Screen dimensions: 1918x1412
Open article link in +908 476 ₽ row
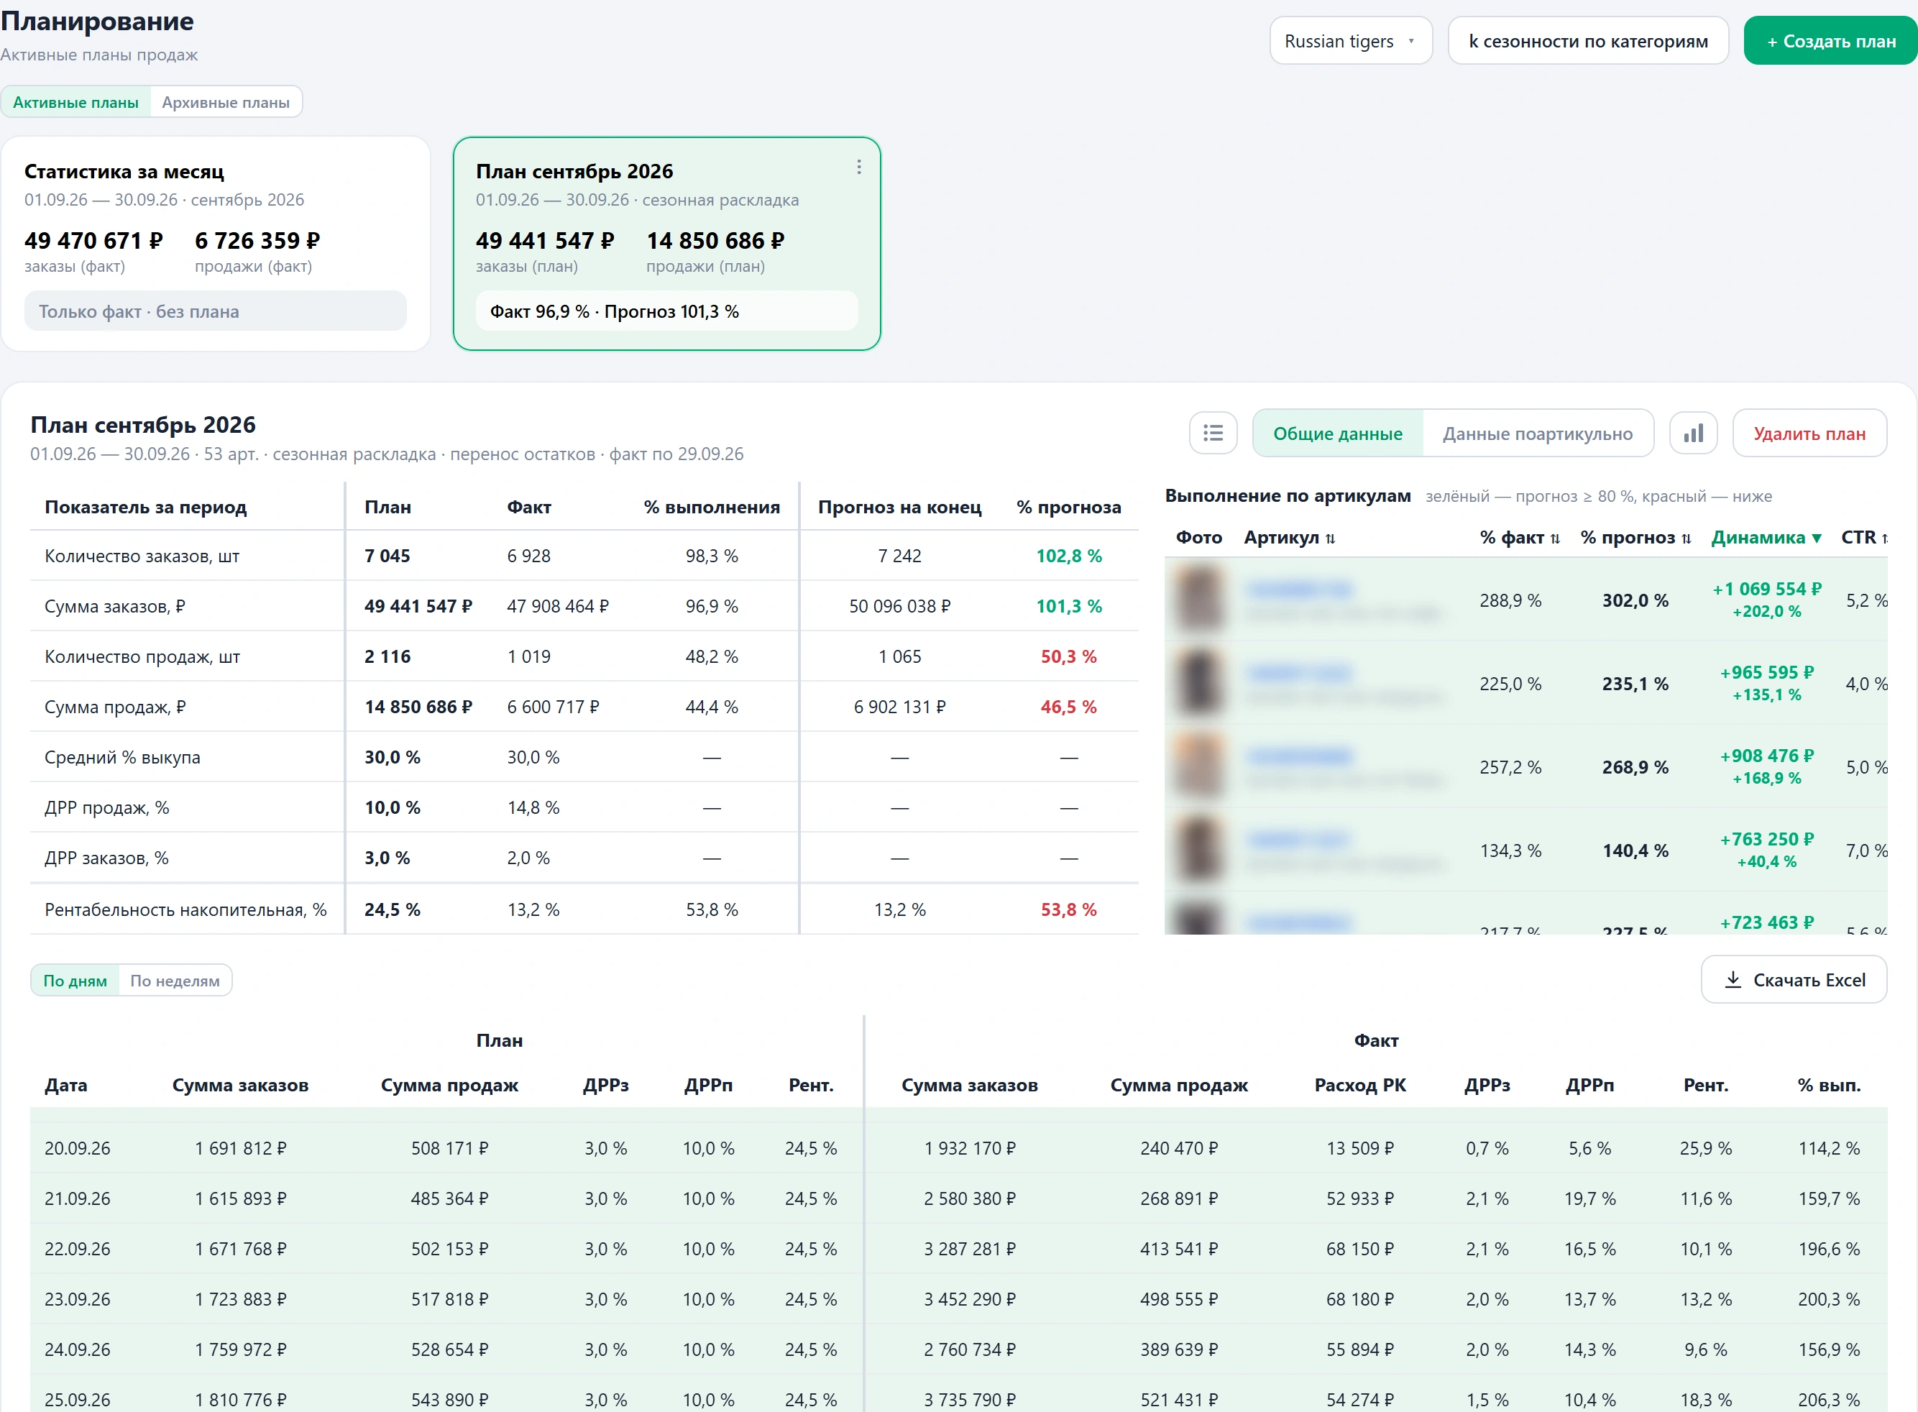tap(1298, 756)
